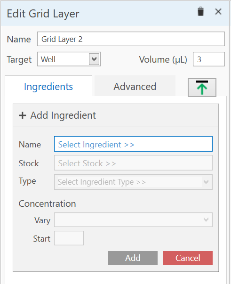
Task: Open the Vary concentration dropdown
Action: (x=133, y=219)
